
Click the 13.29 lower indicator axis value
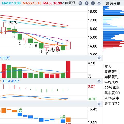pyautogui.click(x=92, y=122)
